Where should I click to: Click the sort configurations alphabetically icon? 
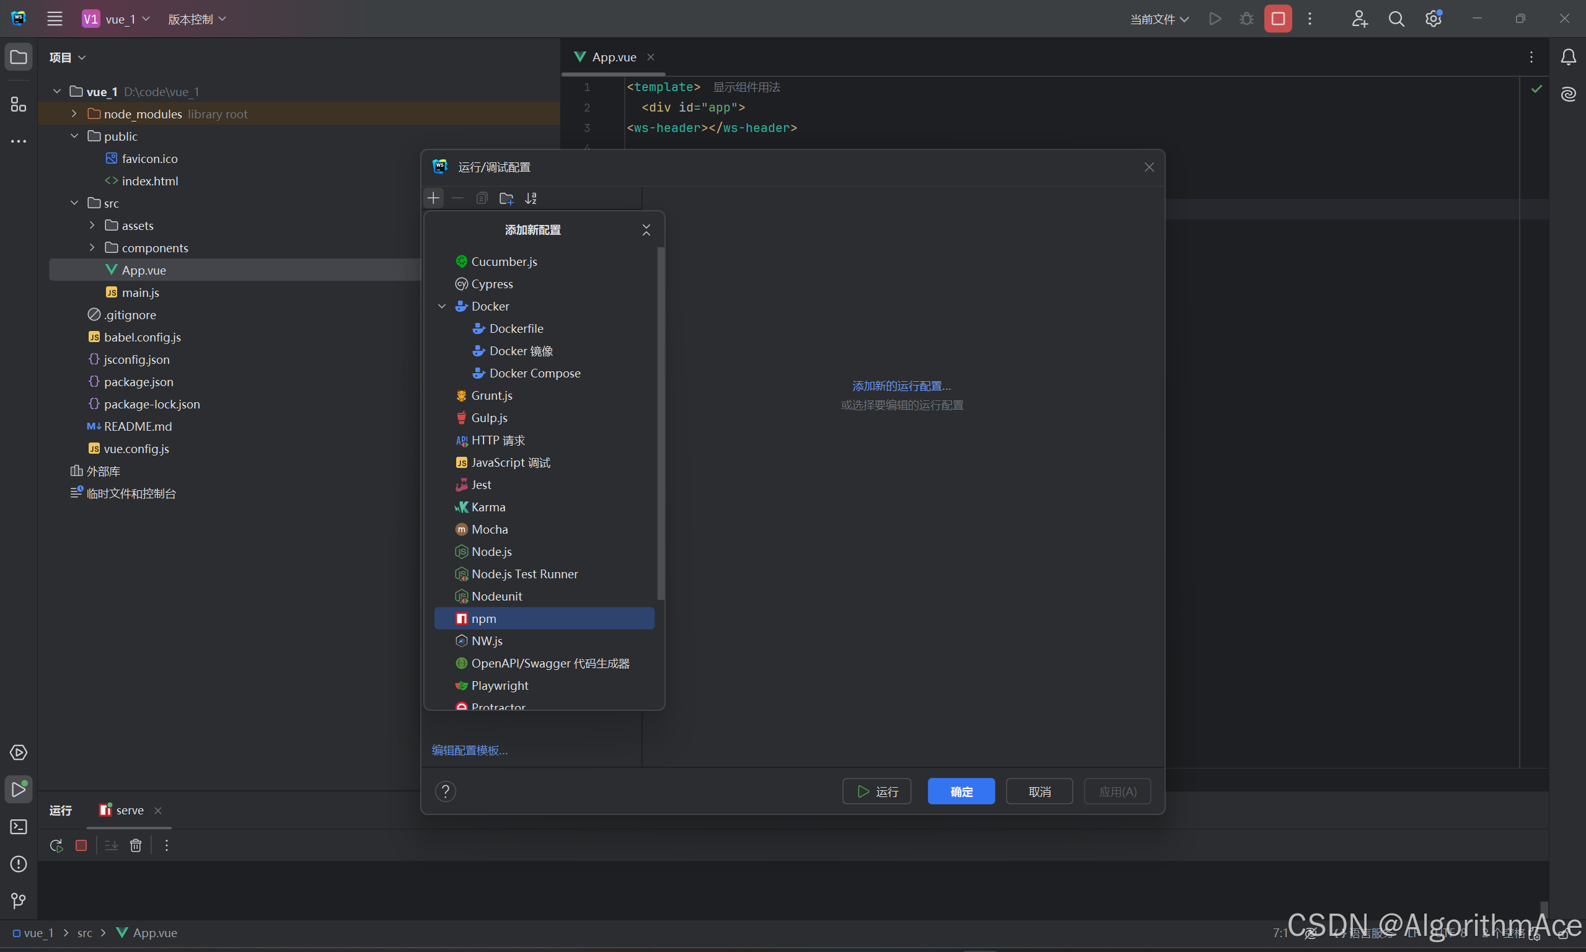[531, 198]
